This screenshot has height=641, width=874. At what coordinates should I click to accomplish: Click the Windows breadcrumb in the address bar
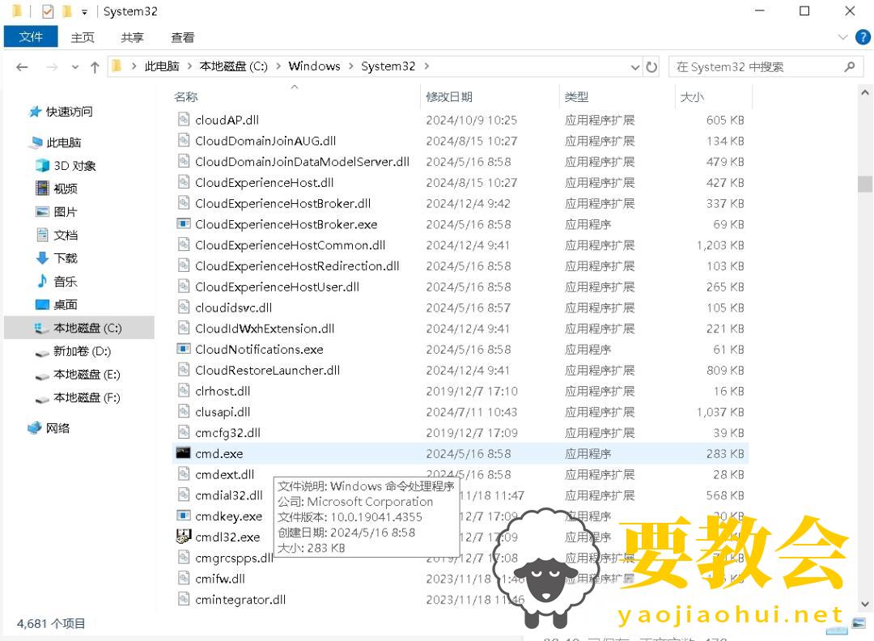point(314,66)
